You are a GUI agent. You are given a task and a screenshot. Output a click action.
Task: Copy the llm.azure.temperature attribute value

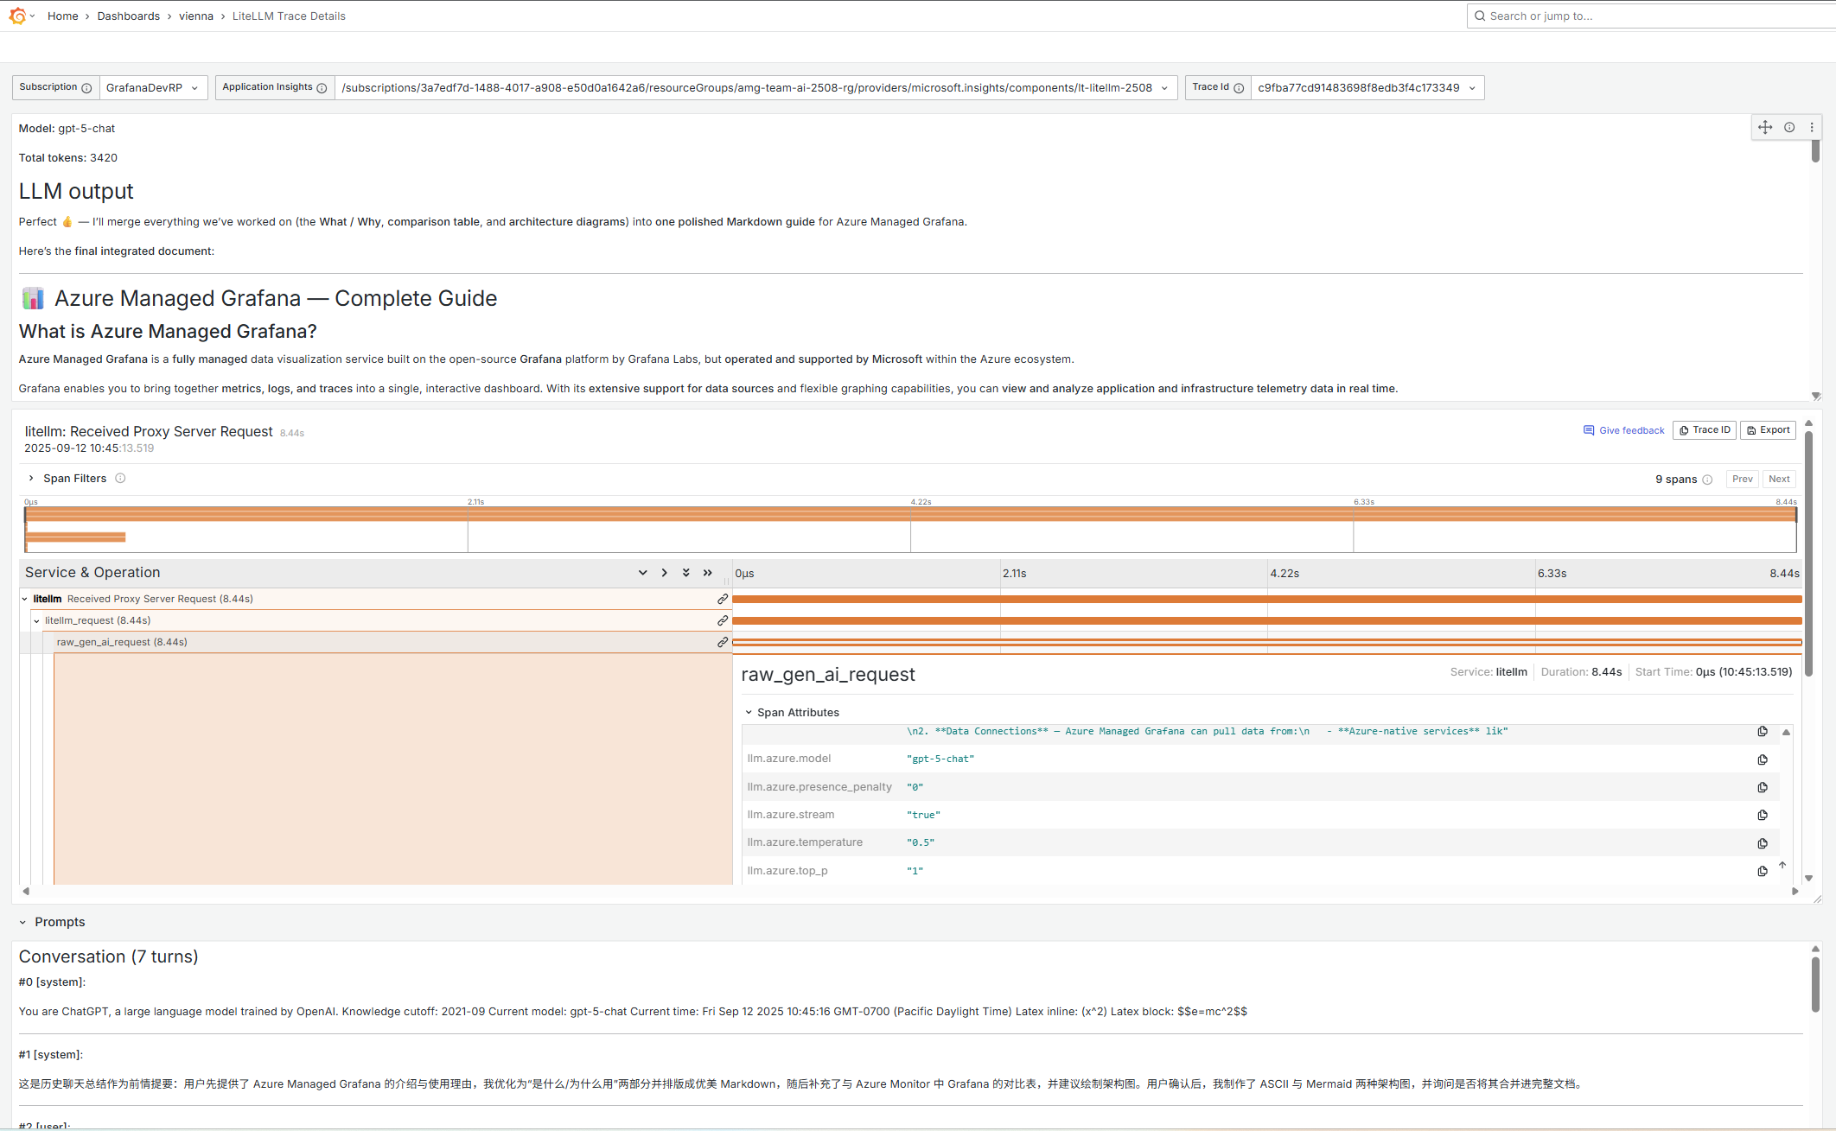(1763, 843)
